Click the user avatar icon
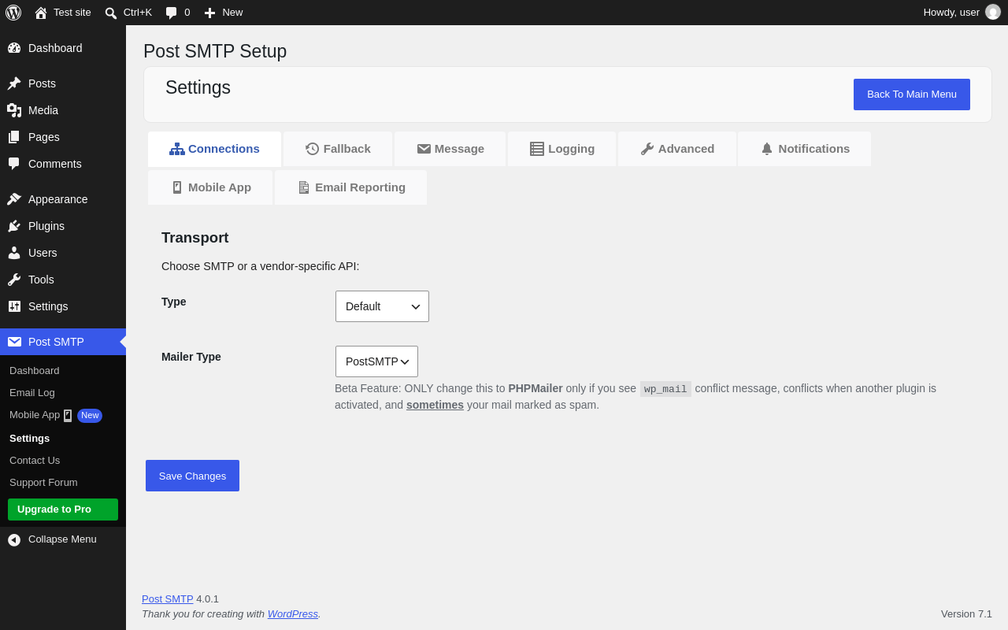Viewport: 1008px width, 630px height. pos(993,12)
